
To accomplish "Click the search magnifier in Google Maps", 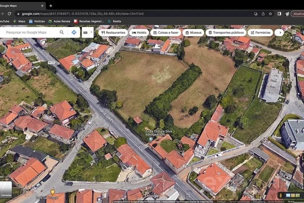I will (62, 32).
